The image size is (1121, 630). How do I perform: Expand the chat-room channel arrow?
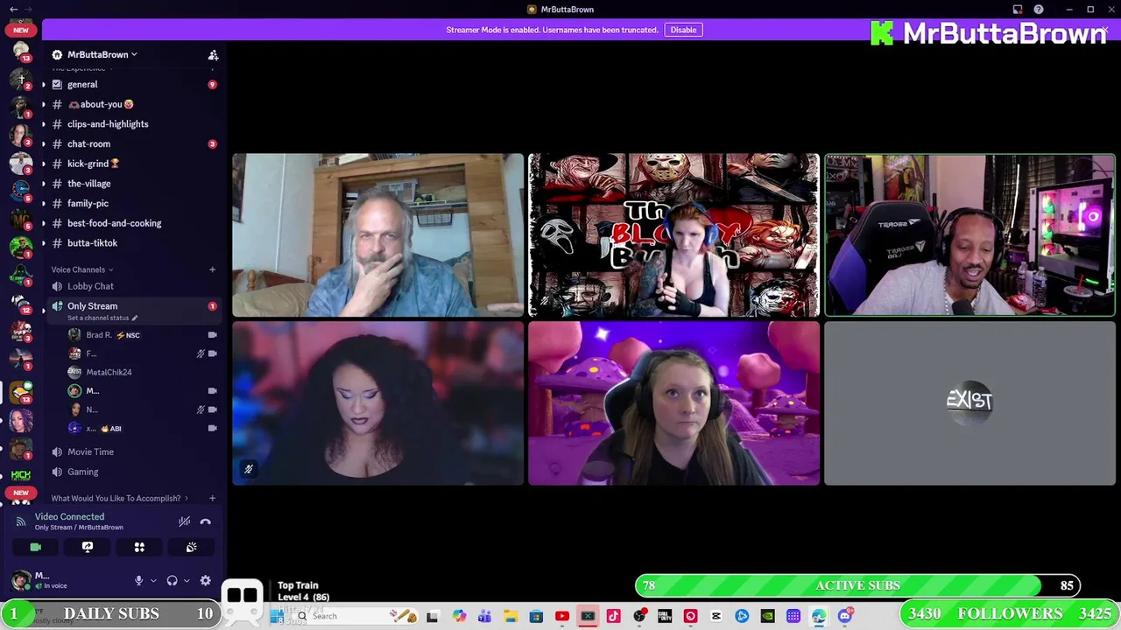tap(43, 144)
